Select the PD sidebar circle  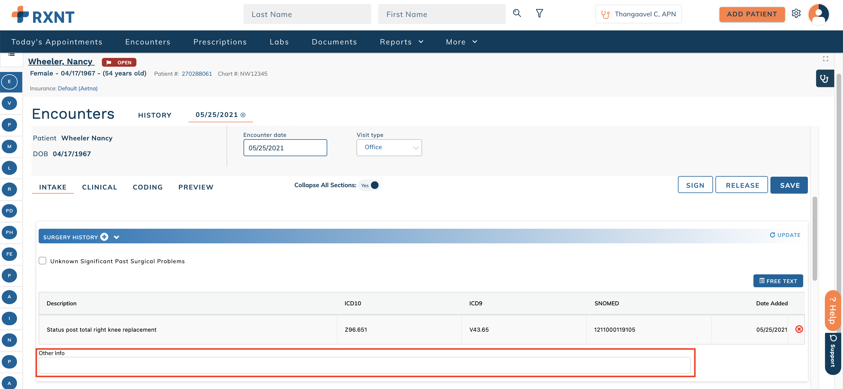(x=9, y=211)
